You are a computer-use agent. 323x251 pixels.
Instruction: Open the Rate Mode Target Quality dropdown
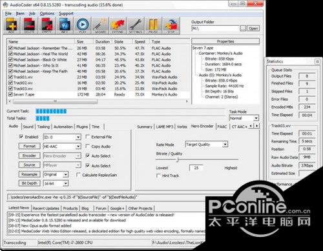225,145
